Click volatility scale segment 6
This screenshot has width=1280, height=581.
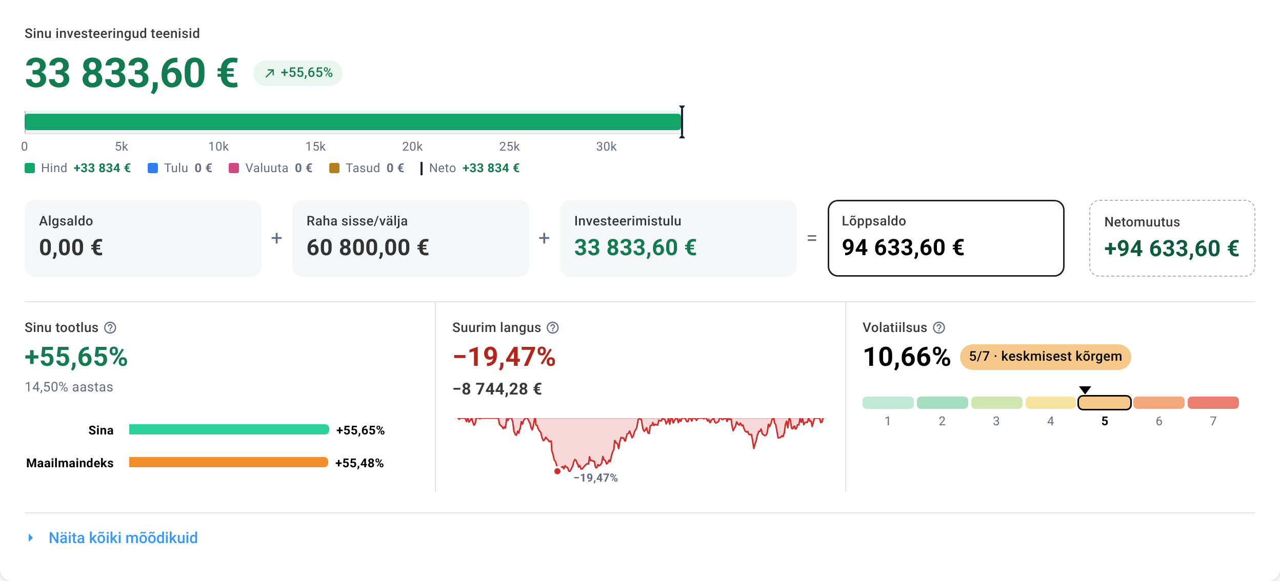[1159, 403]
